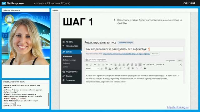
Task: Insert the Read More tag
Action: pos(136,65)
